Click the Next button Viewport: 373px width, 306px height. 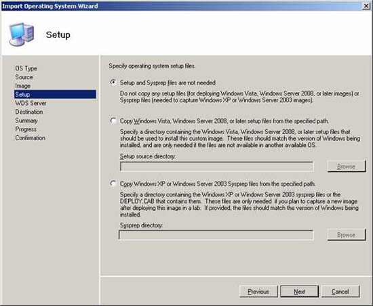(300, 292)
